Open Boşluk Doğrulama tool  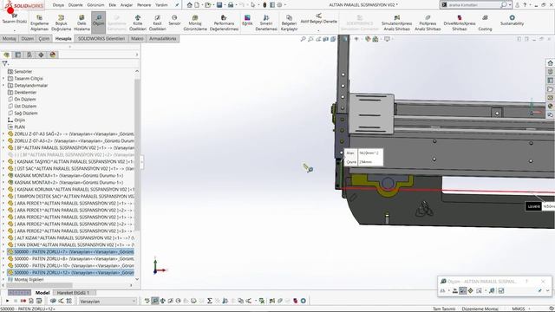pyautogui.click(x=62, y=23)
